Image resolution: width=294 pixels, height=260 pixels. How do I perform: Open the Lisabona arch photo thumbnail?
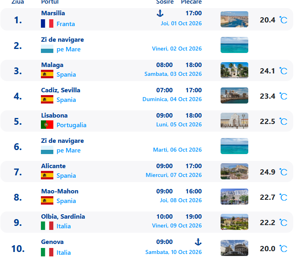(234, 121)
